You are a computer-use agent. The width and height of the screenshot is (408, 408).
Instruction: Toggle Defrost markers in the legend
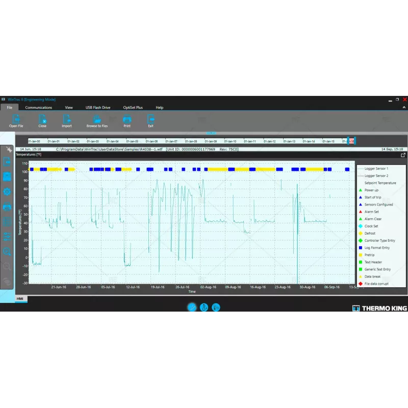(x=370, y=234)
